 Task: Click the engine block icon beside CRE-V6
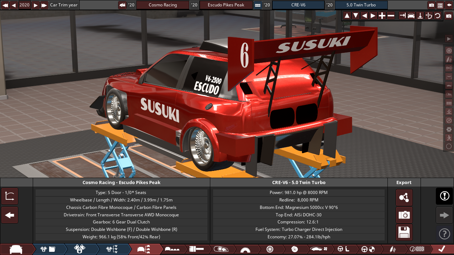point(258,5)
